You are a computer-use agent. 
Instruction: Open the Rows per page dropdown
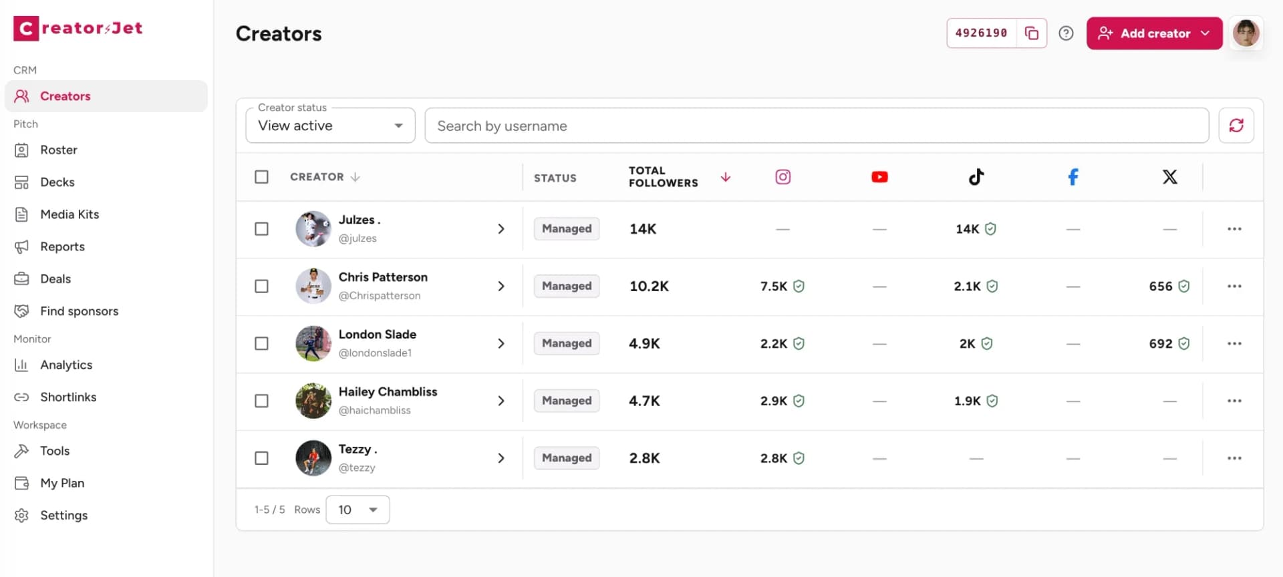[358, 510]
